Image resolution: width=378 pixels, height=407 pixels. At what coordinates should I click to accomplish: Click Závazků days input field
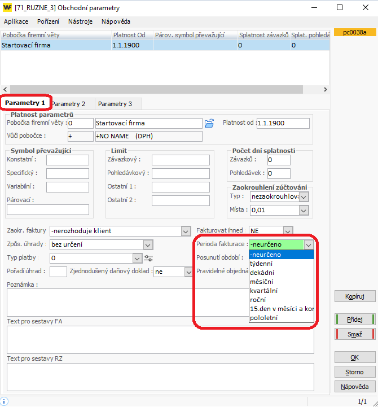pos(279,160)
